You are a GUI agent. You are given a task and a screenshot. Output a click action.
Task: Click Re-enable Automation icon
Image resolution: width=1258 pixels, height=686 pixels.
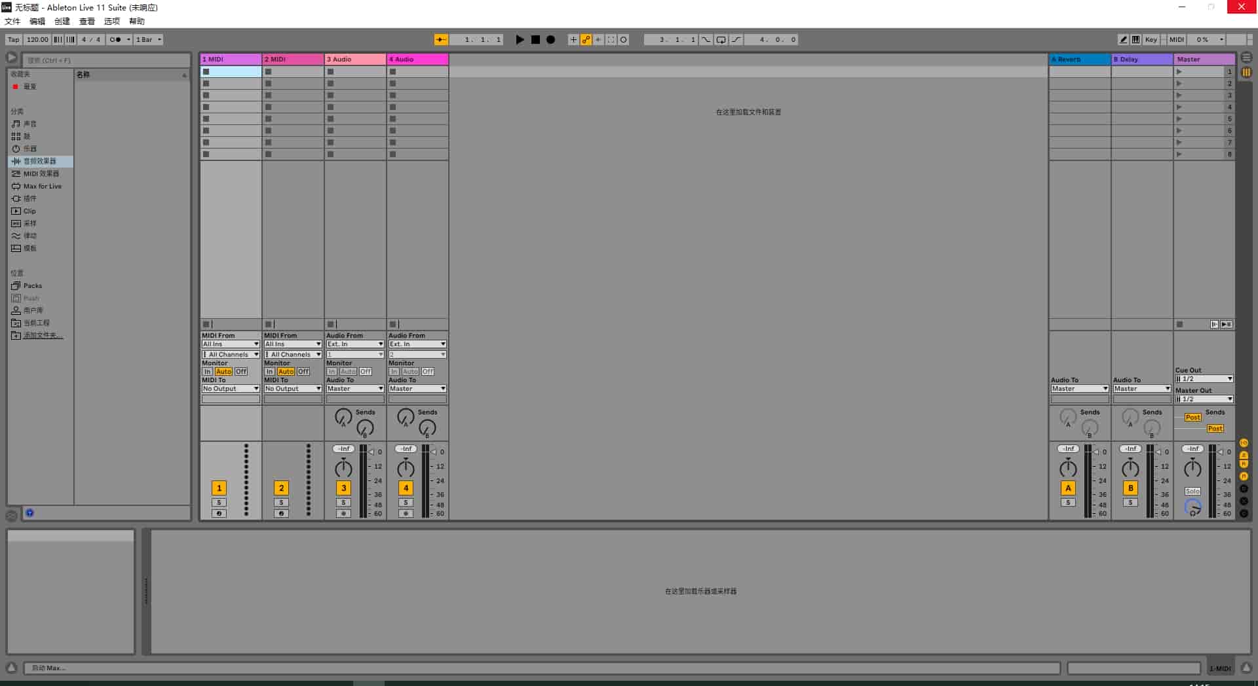point(598,40)
